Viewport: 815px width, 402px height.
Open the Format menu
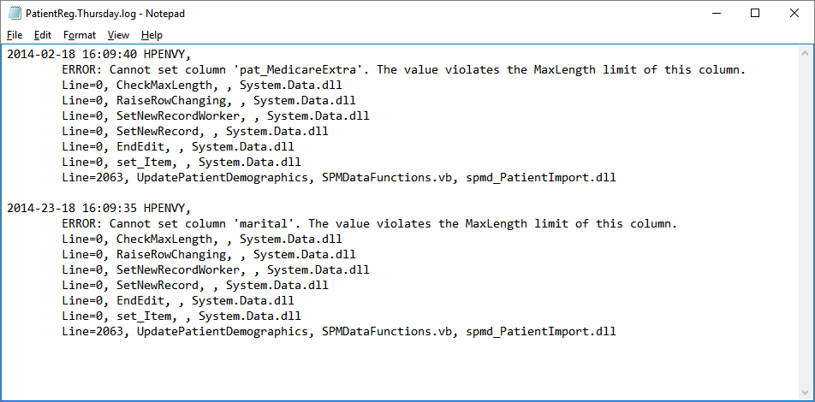[80, 35]
